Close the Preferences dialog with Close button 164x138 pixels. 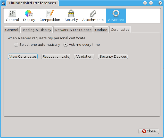click(x=149, y=131)
